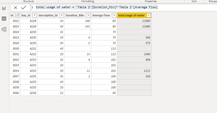The width and height of the screenshot is (217, 113).
Task: Open Id column sort dropdown
Action: (x=17, y=15)
